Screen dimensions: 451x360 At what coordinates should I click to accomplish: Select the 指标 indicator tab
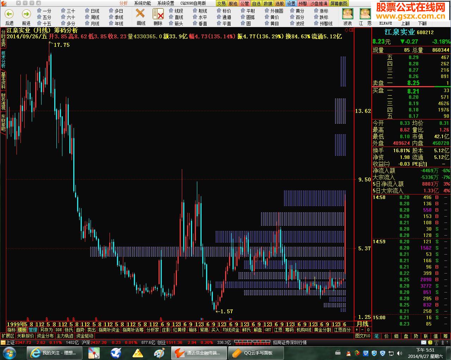point(12,330)
